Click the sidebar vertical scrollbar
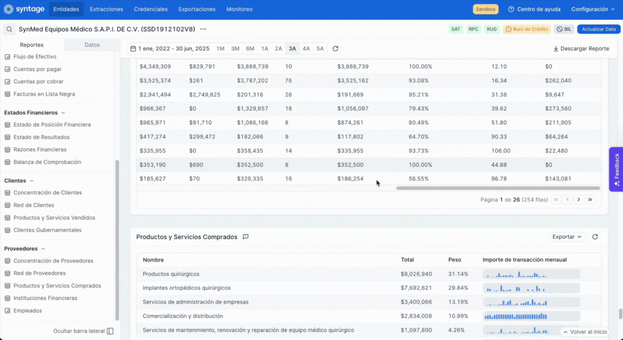 [117, 240]
